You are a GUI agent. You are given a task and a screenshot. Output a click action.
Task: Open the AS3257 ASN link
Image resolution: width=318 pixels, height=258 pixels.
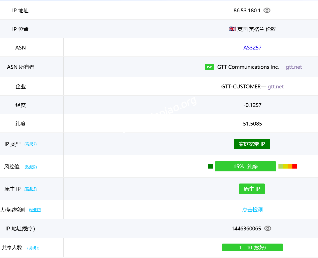pos(252,48)
